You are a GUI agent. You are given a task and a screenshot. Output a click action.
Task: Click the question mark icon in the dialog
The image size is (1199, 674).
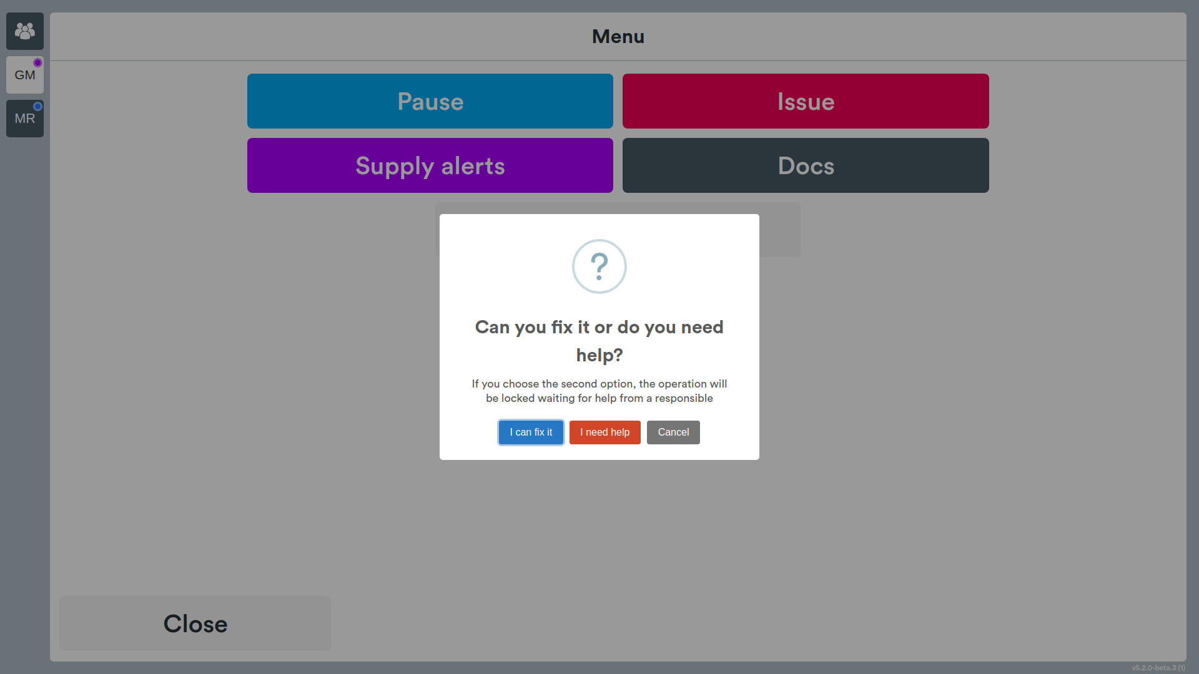(x=599, y=266)
